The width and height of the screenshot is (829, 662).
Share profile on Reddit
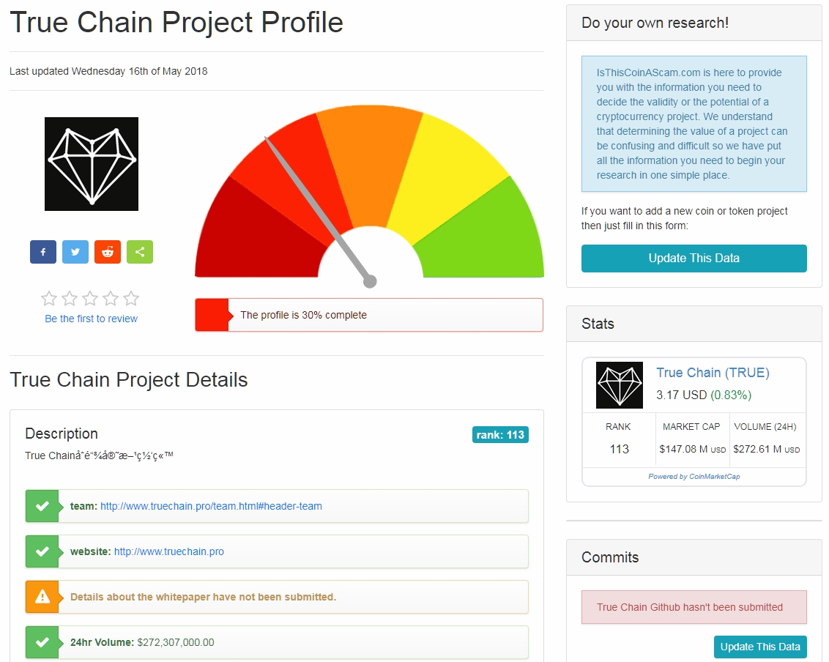[x=108, y=252]
